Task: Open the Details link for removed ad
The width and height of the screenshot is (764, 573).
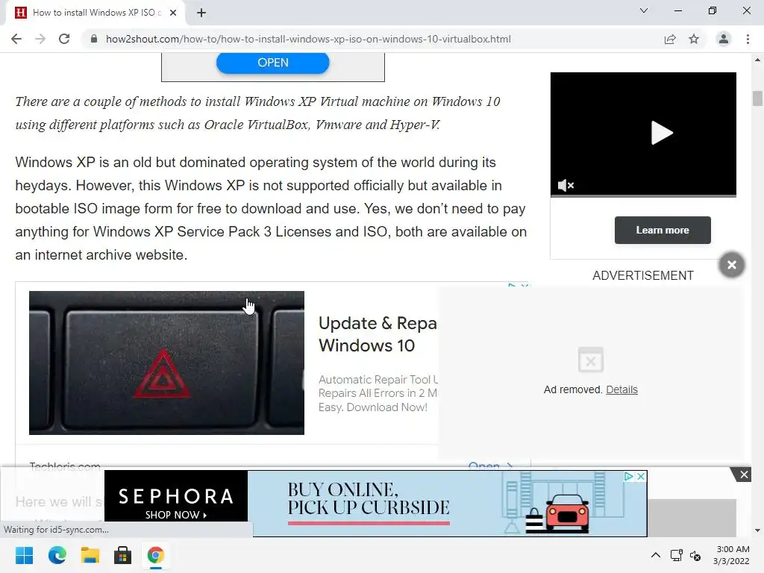Action: 621,389
